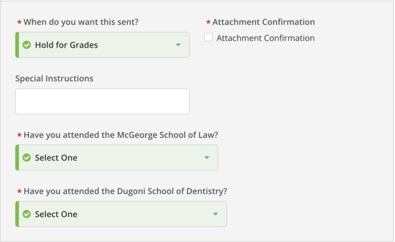Expand the McGeorge School of Law dropdown arrow
Screen dimensions: 395x242
point(207,157)
